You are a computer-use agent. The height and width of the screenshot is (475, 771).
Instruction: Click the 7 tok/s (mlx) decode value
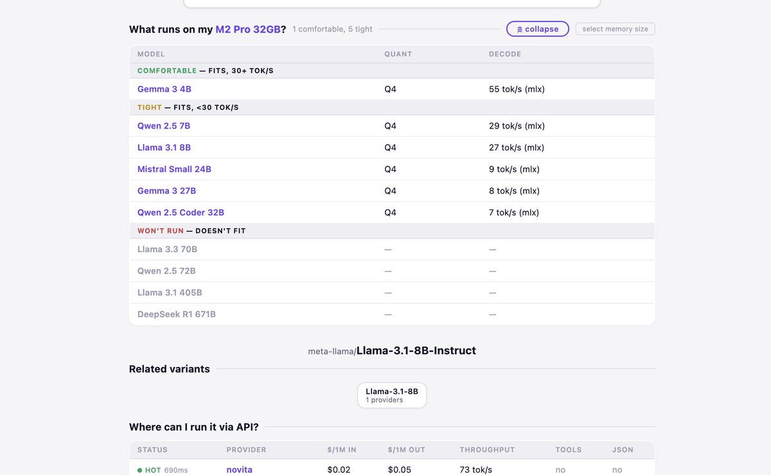coord(514,212)
